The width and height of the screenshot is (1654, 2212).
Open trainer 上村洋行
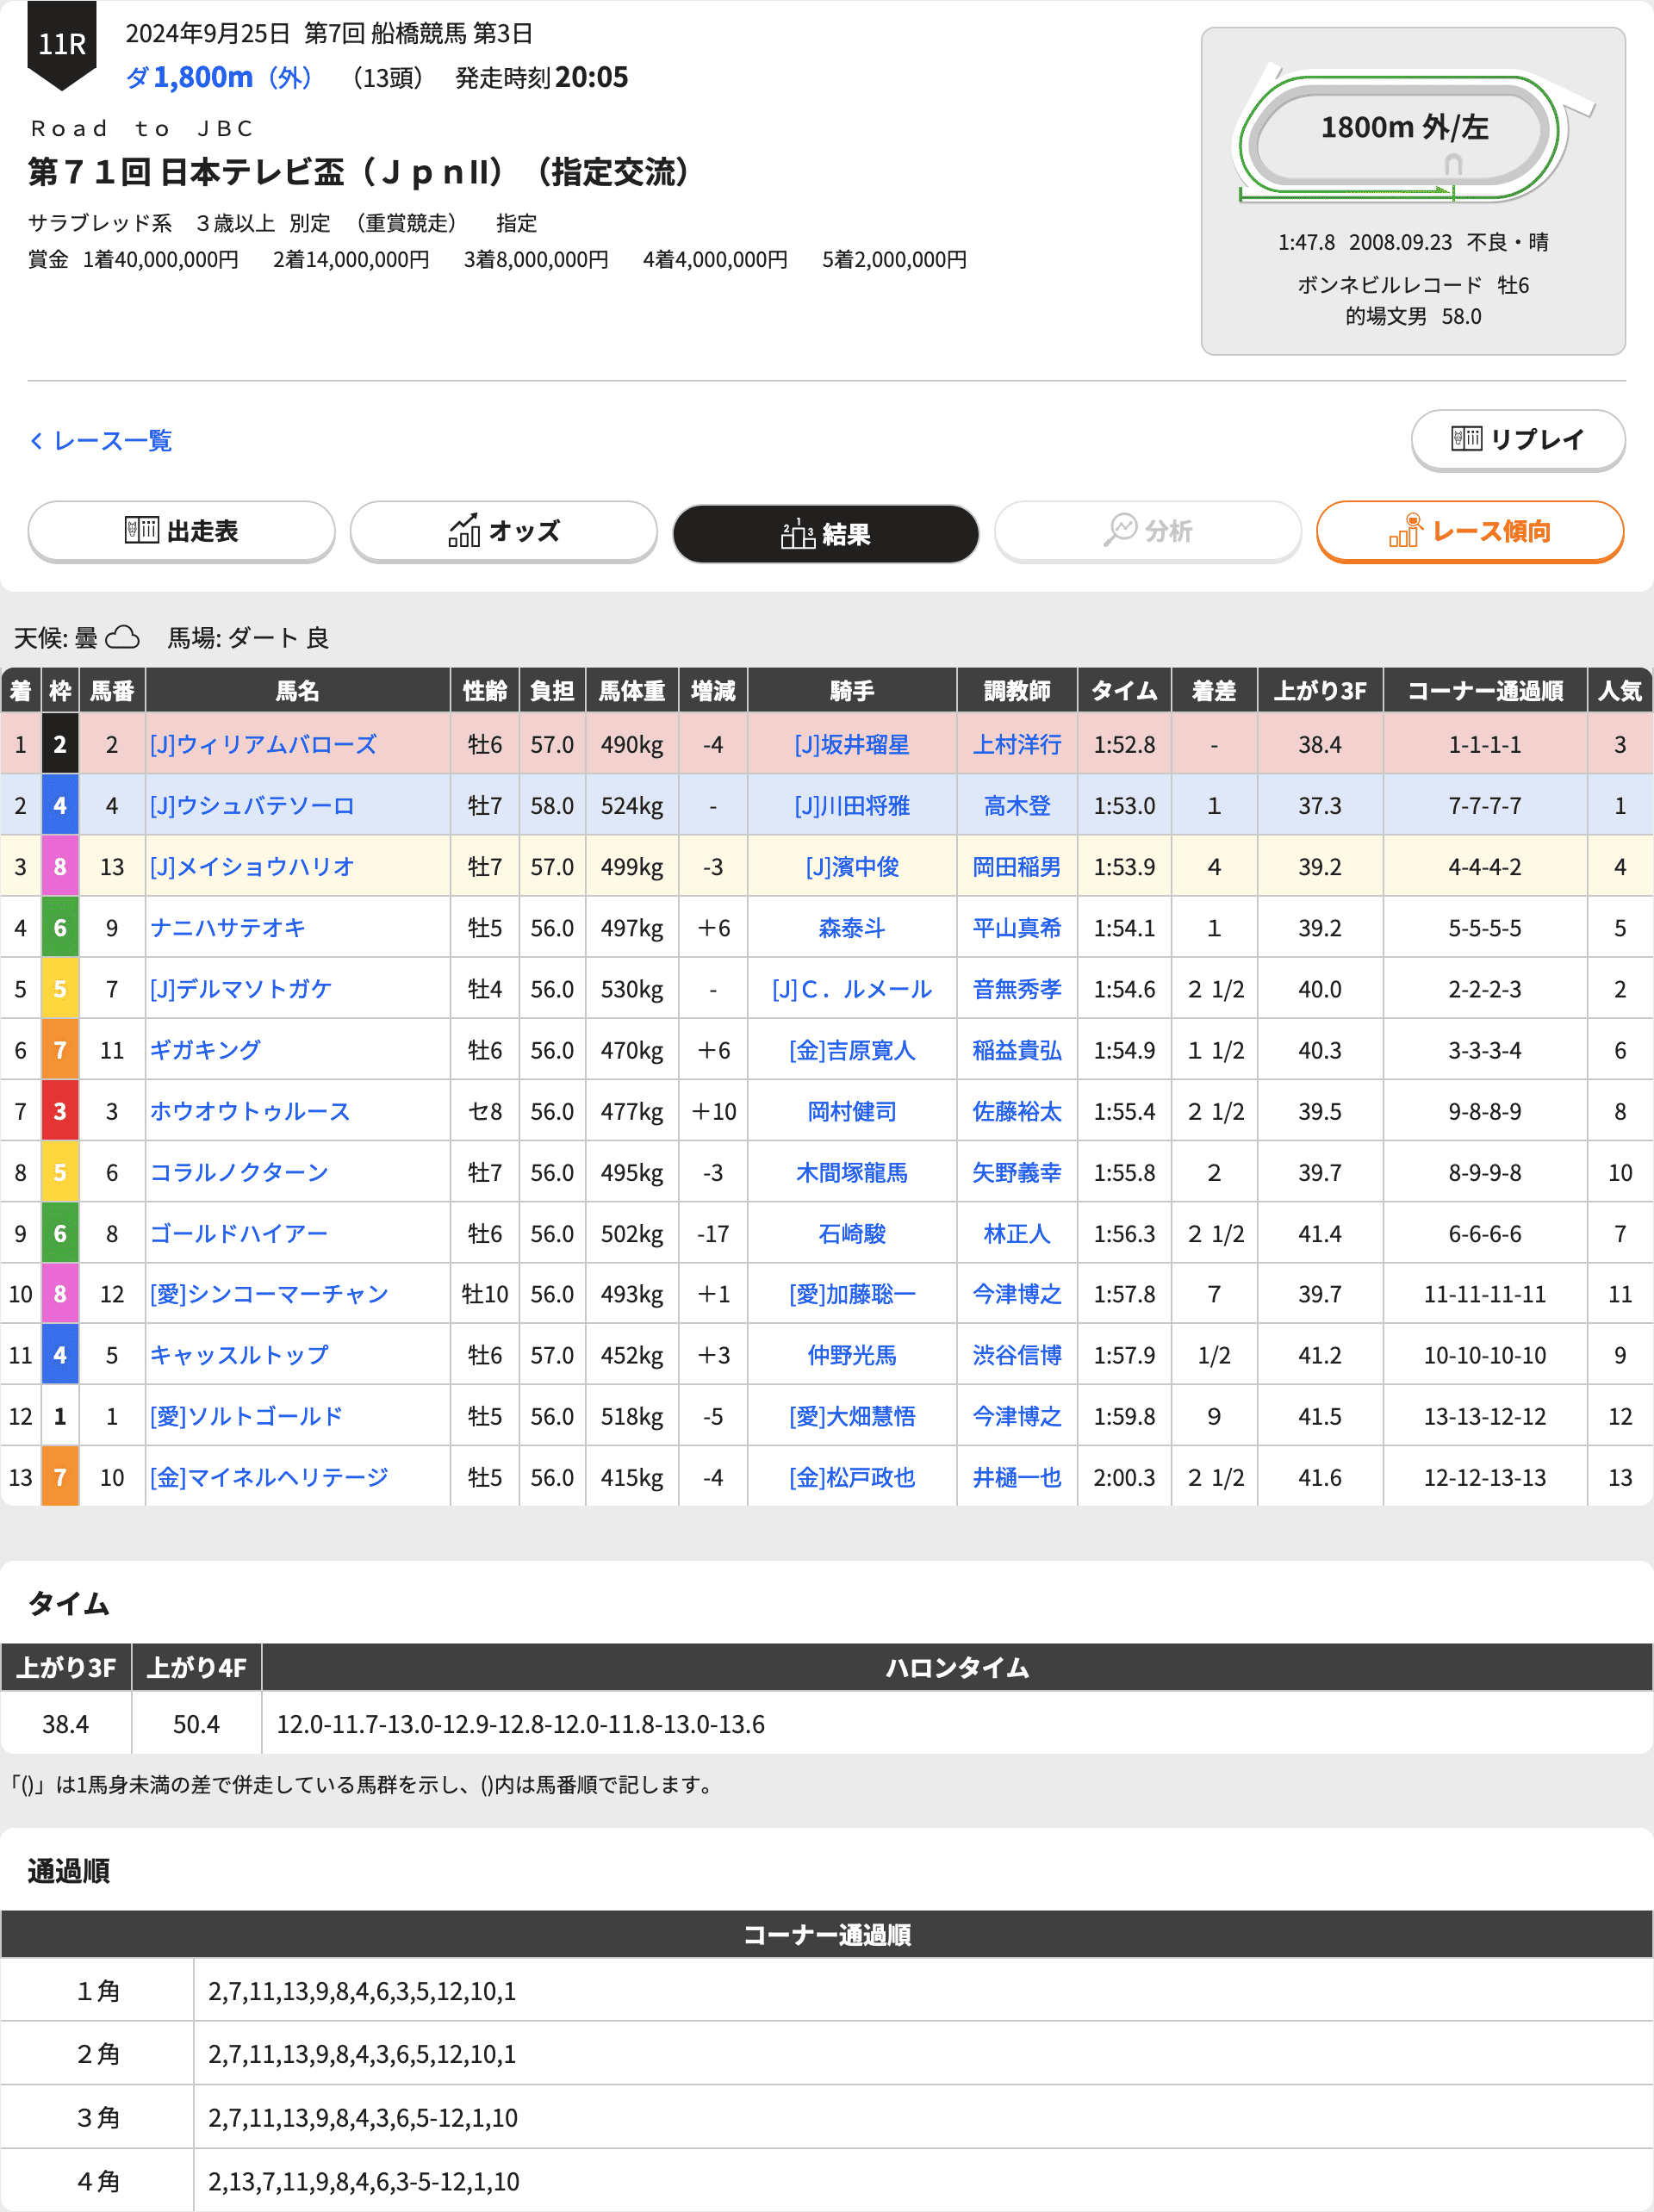1017,744
